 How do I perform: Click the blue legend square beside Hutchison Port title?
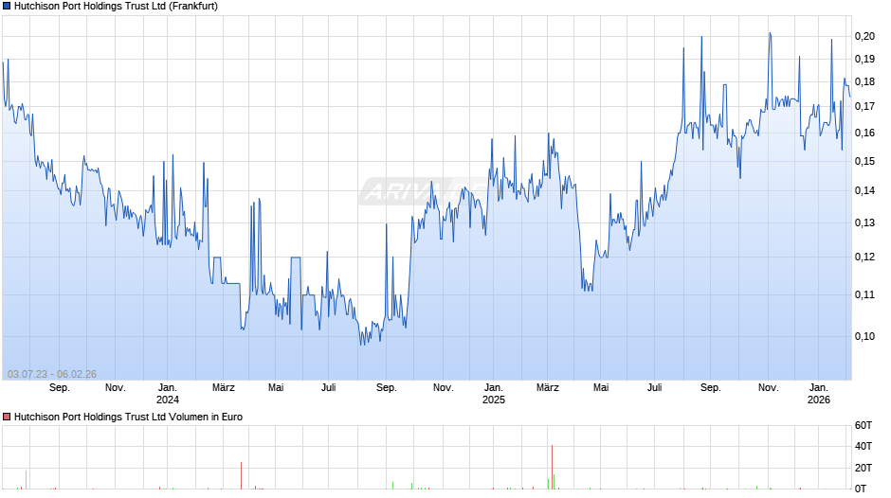7,7
